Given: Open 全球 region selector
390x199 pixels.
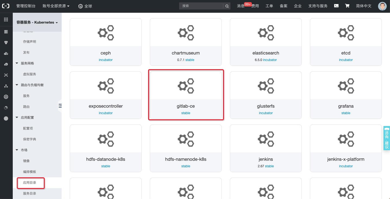Looking at the screenshot, I should [x=85, y=6].
